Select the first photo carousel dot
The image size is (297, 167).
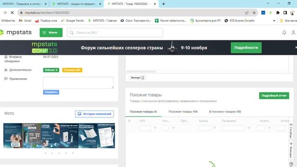tap(45, 153)
